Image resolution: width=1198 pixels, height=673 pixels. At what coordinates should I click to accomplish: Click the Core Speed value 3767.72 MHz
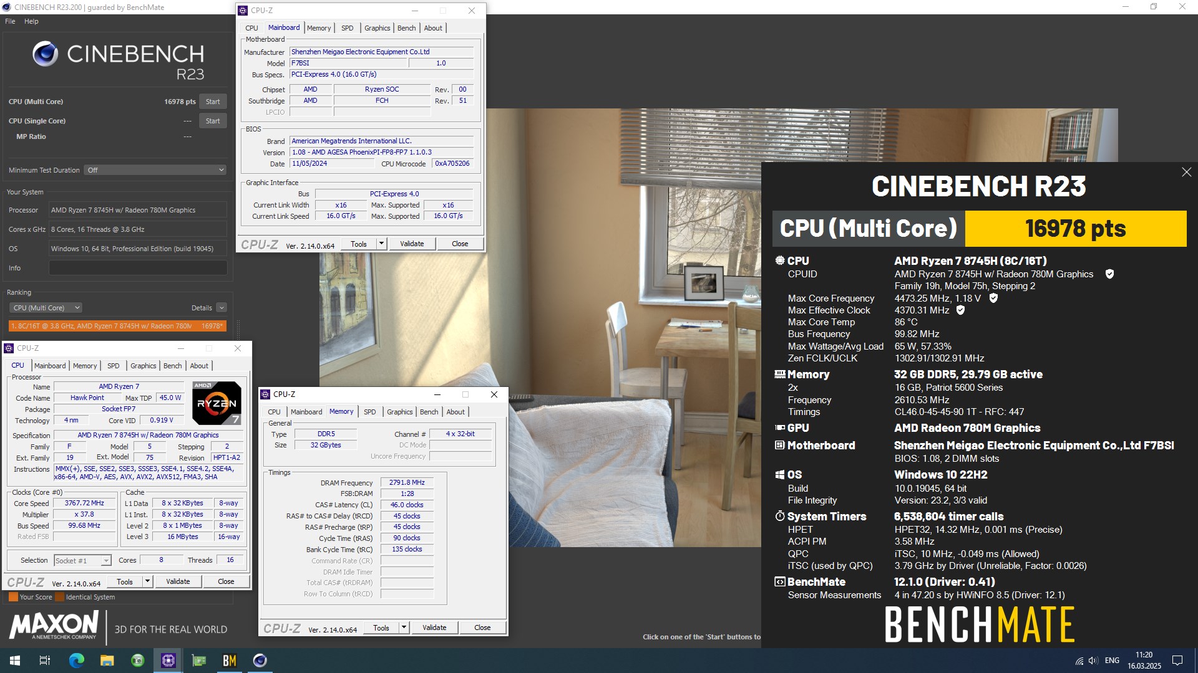(84, 503)
